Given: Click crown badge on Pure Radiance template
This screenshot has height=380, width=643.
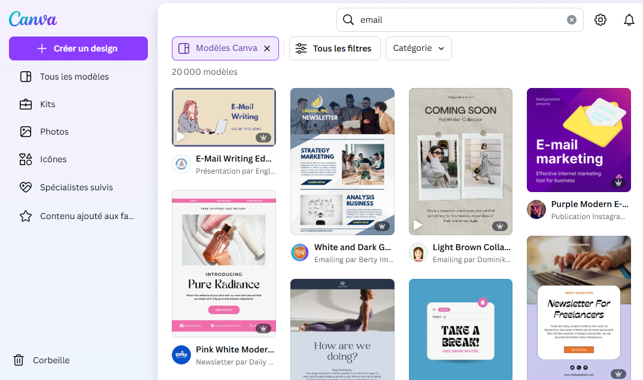Looking at the screenshot, I should (x=263, y=328).
